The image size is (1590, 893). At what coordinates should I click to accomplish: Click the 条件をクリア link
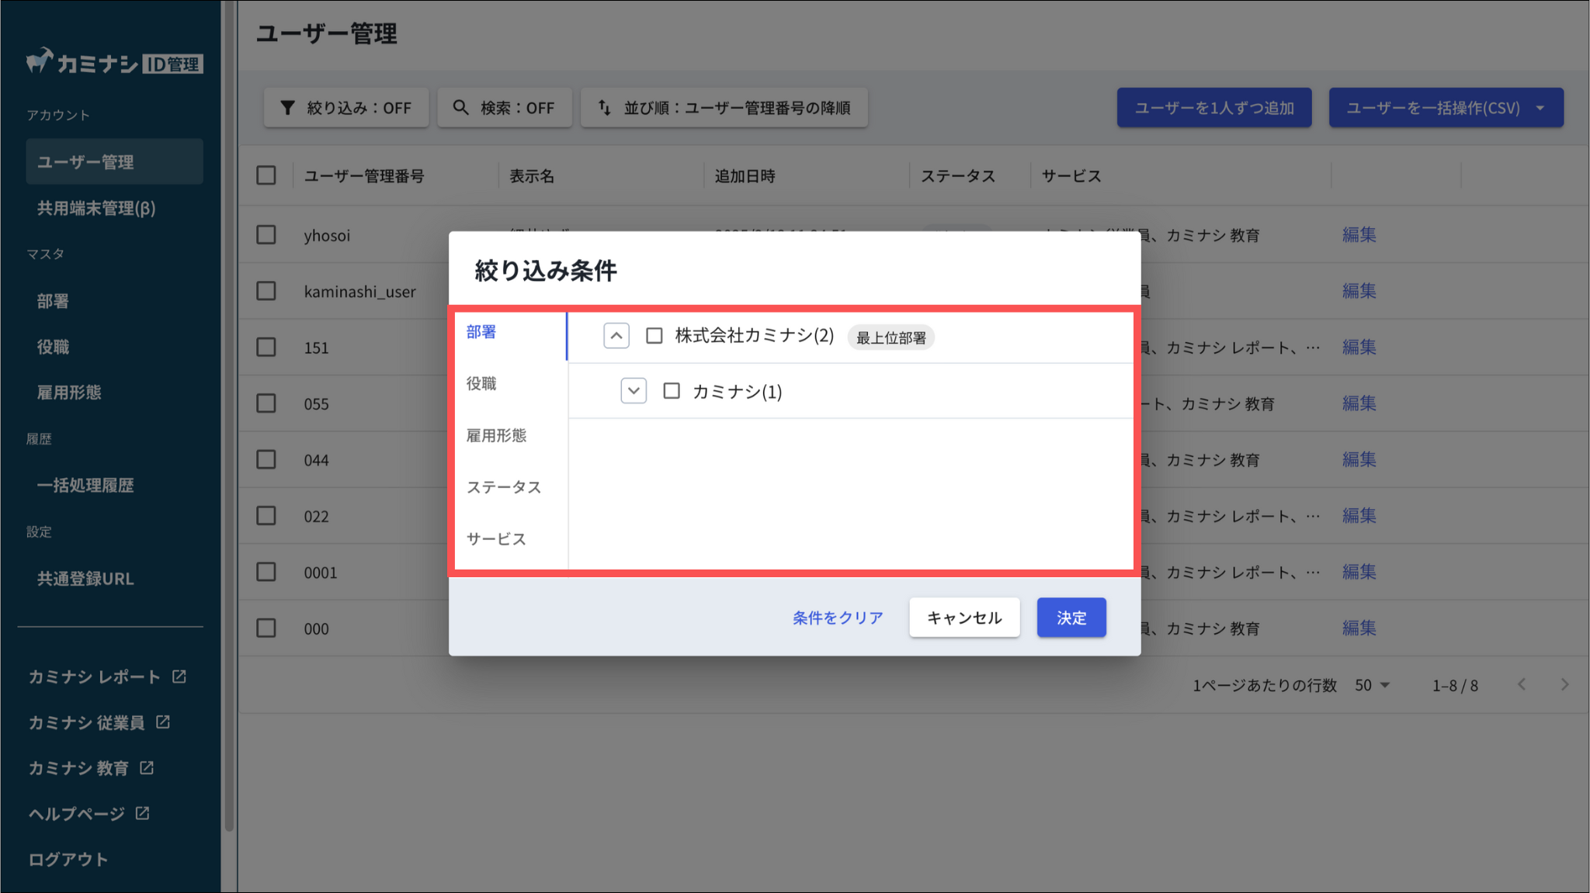[x=838, y=618]
